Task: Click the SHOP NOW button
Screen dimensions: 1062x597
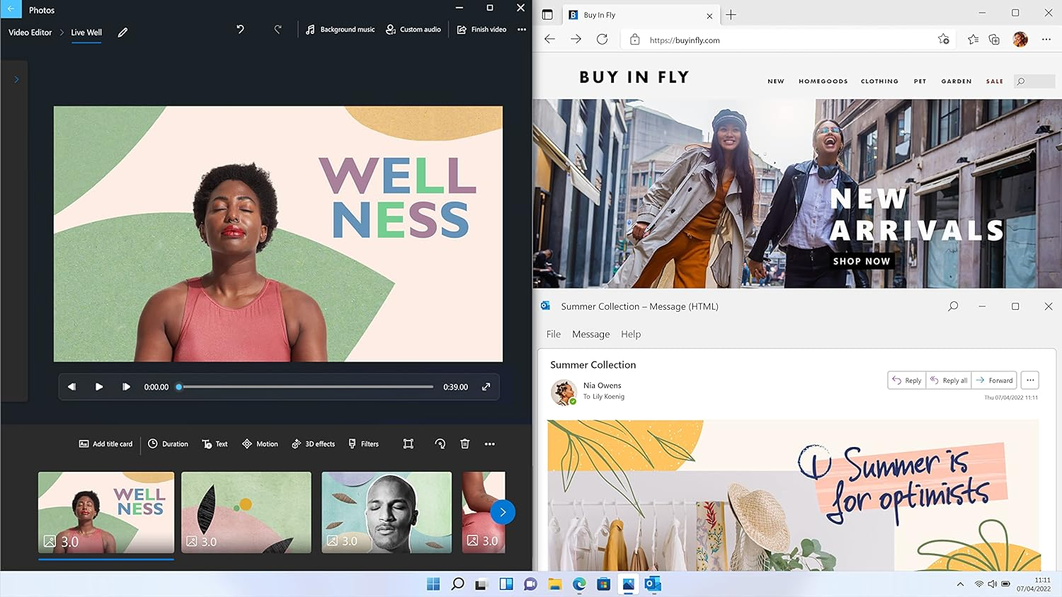Action: (862, 261)
